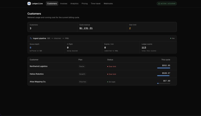Viewport: 201px width, 116px height.
Task: Click the 'total this cluster' caption
Action: tap(149, 51)
